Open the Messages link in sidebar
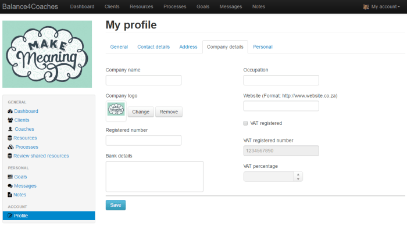Viewport: 407px width, 226px height. point(25,186)
